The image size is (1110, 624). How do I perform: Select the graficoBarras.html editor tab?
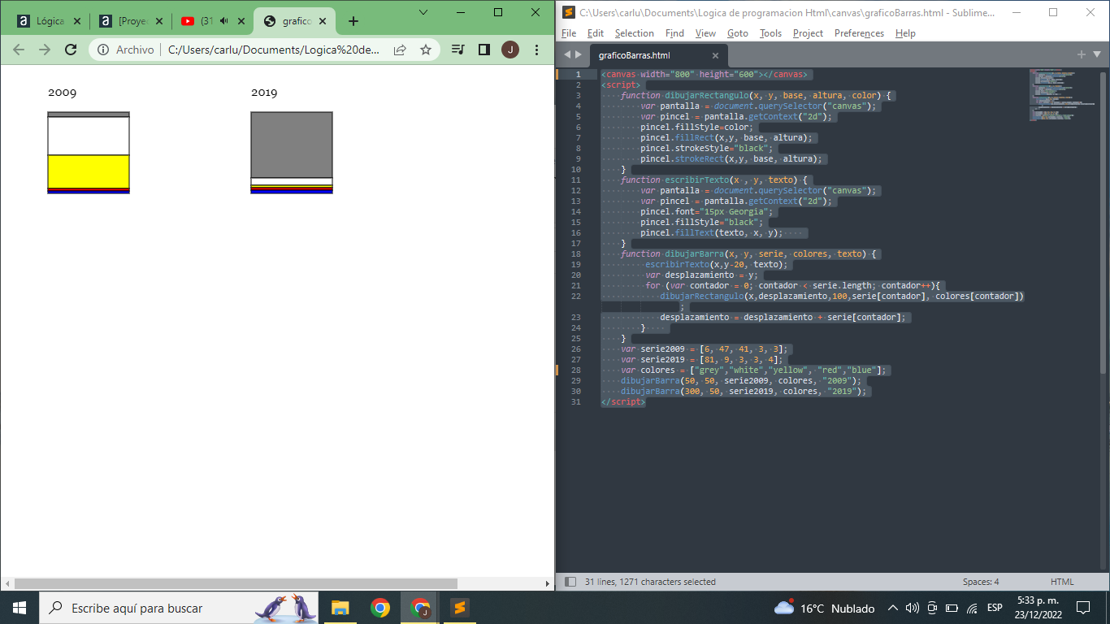coord(658,56)
